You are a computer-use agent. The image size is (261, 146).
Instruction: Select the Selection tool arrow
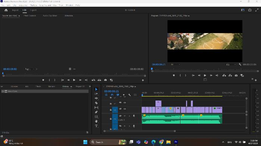point(96,89)
